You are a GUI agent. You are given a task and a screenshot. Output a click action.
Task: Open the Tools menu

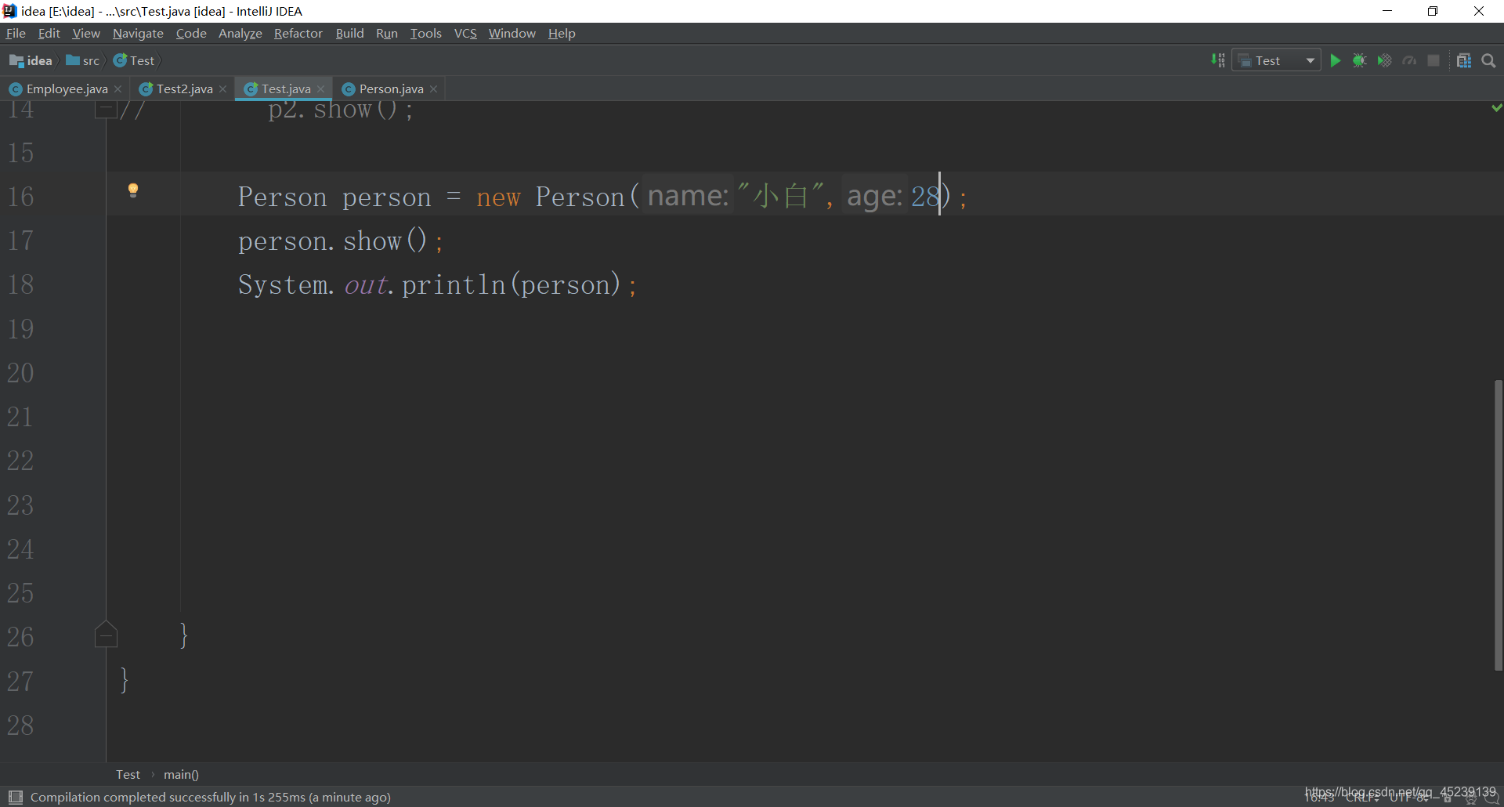(x=425, y=33)
